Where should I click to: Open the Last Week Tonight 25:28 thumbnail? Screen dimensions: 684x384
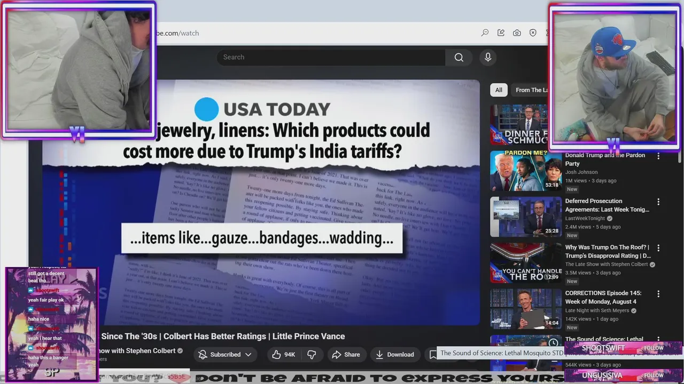pyautogui.click(x=526, y=217)
